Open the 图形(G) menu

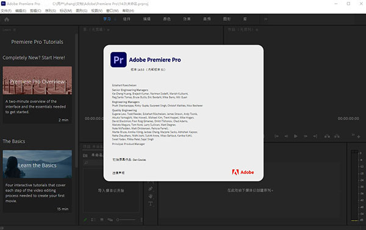(82, 11)
